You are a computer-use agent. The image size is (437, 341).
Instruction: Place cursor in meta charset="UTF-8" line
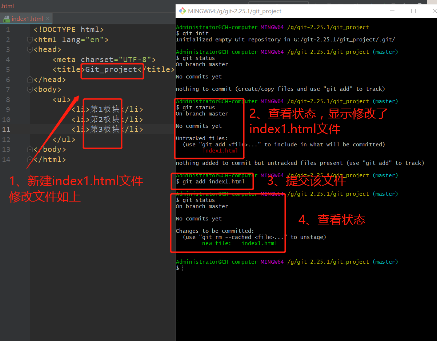point(104,60)
